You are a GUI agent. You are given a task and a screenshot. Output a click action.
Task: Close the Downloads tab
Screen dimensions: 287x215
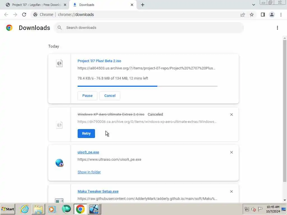[132, 5]
